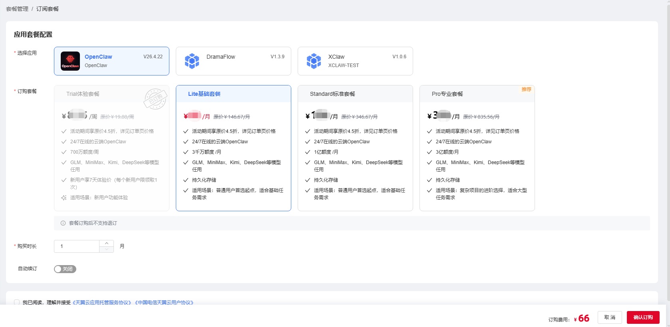Viewport: 670px width, 327px height.
Task: Go to 套餐管理 breadcrumb
Action: point(17,9)
